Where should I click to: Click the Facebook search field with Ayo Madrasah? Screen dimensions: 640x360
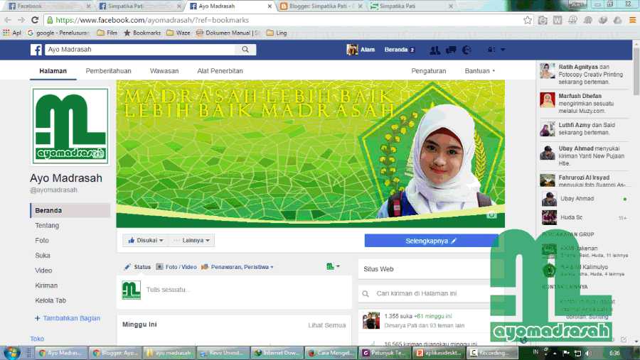[139, 49]
